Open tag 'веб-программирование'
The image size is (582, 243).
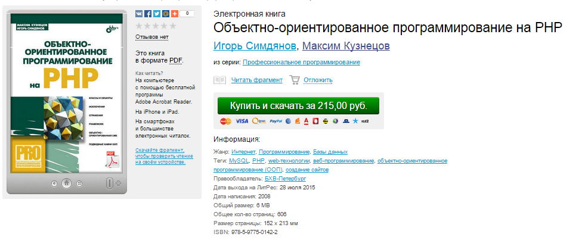pos(343,161)
